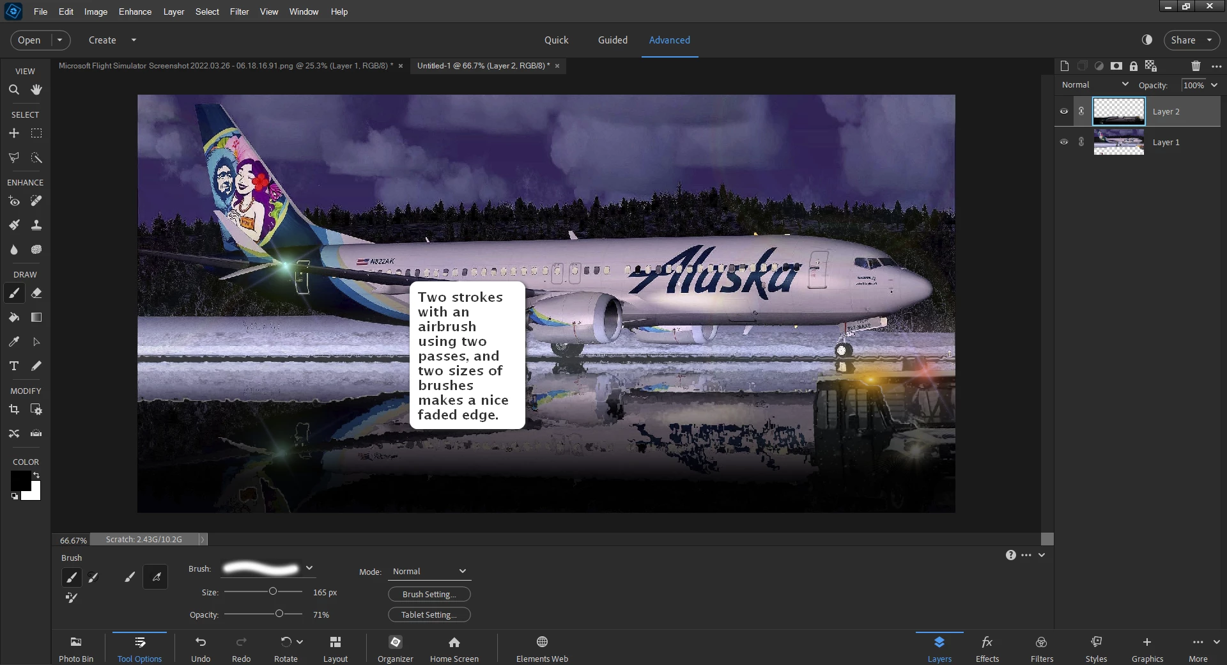Expand the Rotate direction dropdown arrow
Screen dimensions: 1227x665
300,641
